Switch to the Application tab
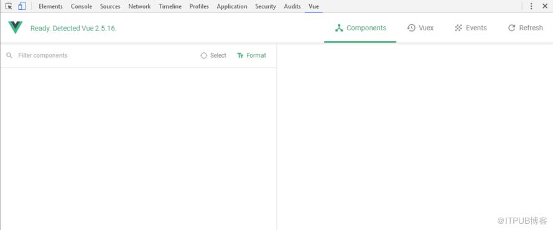 coord(232,6)
